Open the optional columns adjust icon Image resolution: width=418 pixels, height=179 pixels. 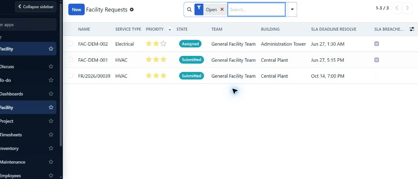pos(412,29)
